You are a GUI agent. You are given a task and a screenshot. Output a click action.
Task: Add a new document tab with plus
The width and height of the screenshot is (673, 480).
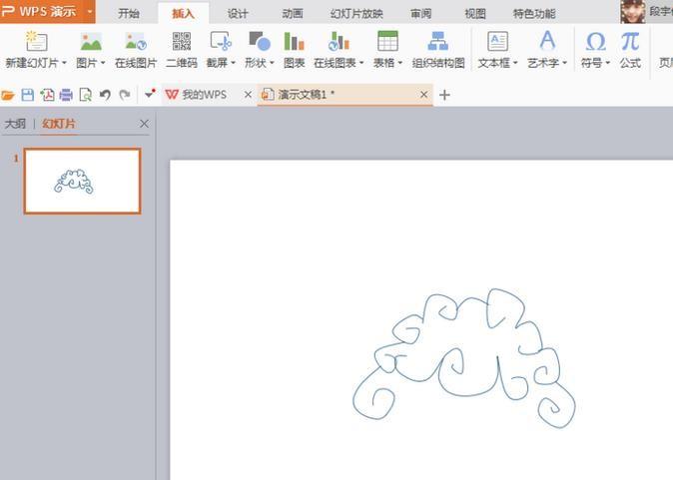coord(444,95)
